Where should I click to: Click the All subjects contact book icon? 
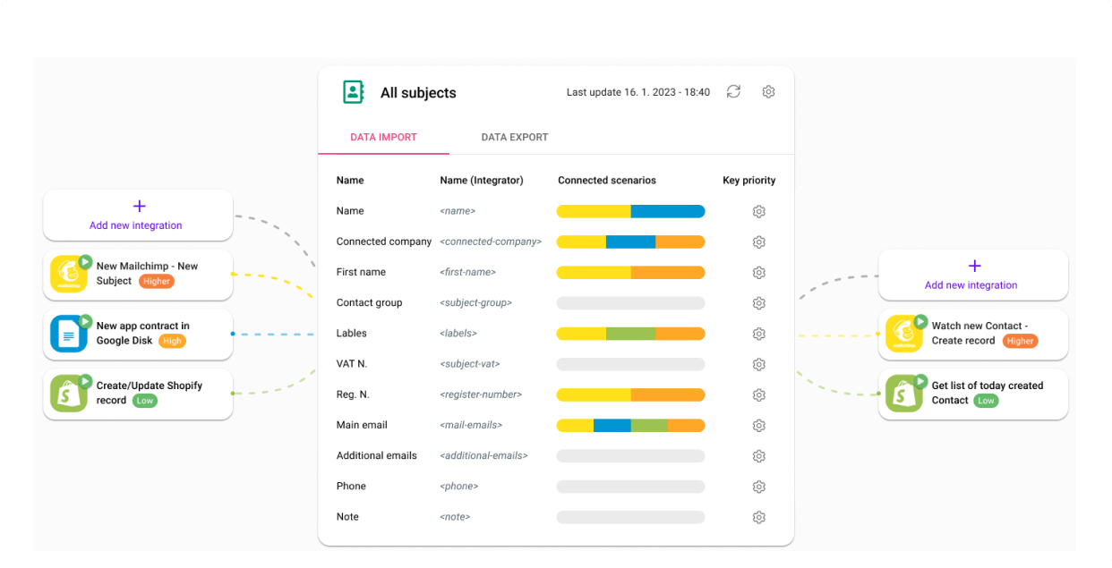354,92
